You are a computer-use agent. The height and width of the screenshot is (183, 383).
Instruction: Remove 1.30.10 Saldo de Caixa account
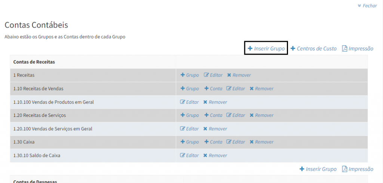(x=215, y=155)
